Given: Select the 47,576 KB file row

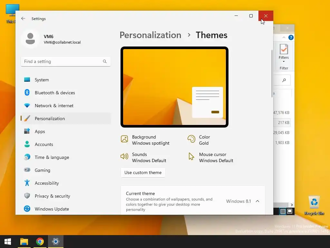Looking at the screenshot, I should click(282, 113).
